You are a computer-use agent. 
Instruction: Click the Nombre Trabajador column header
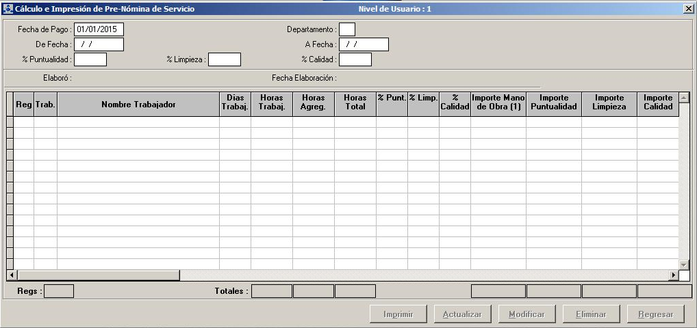(x=138, y=105)
